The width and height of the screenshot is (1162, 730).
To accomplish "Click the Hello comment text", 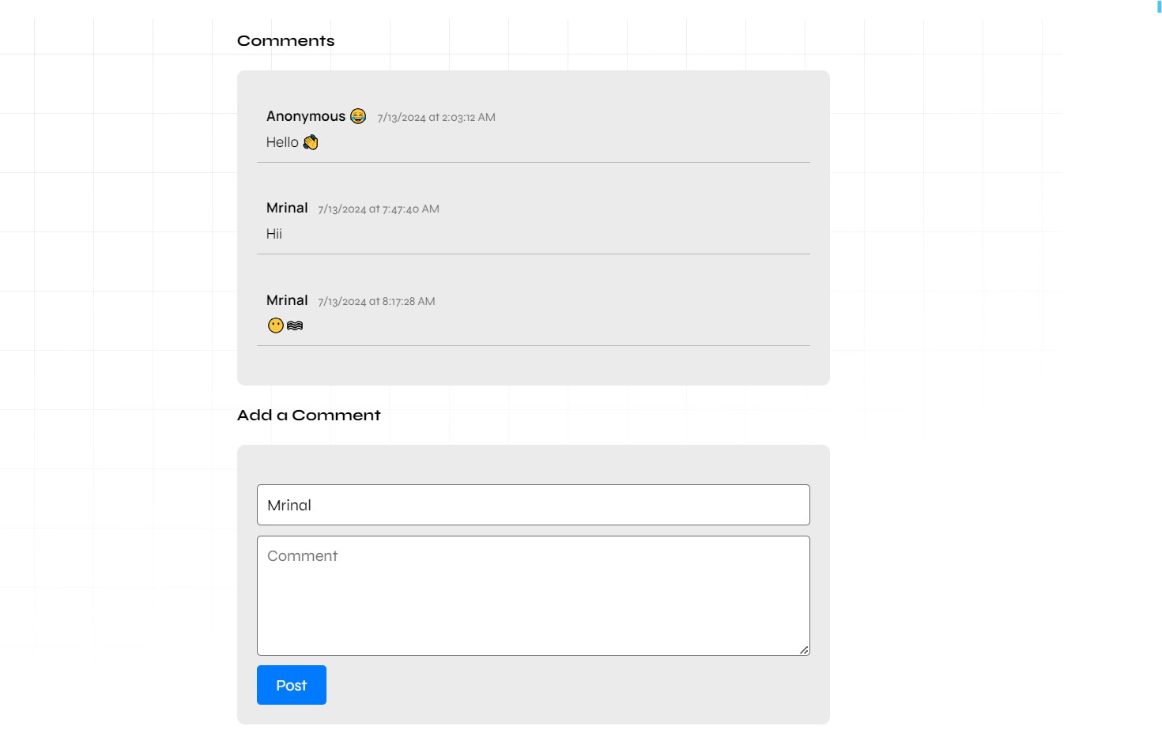I will 282,142.
